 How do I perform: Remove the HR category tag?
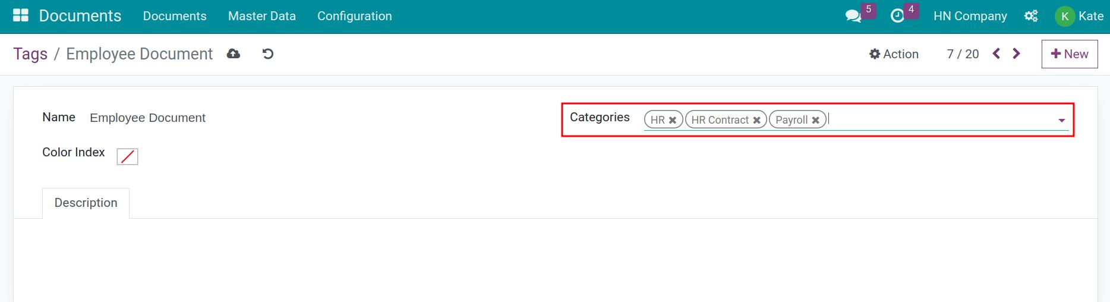(673, 120)
